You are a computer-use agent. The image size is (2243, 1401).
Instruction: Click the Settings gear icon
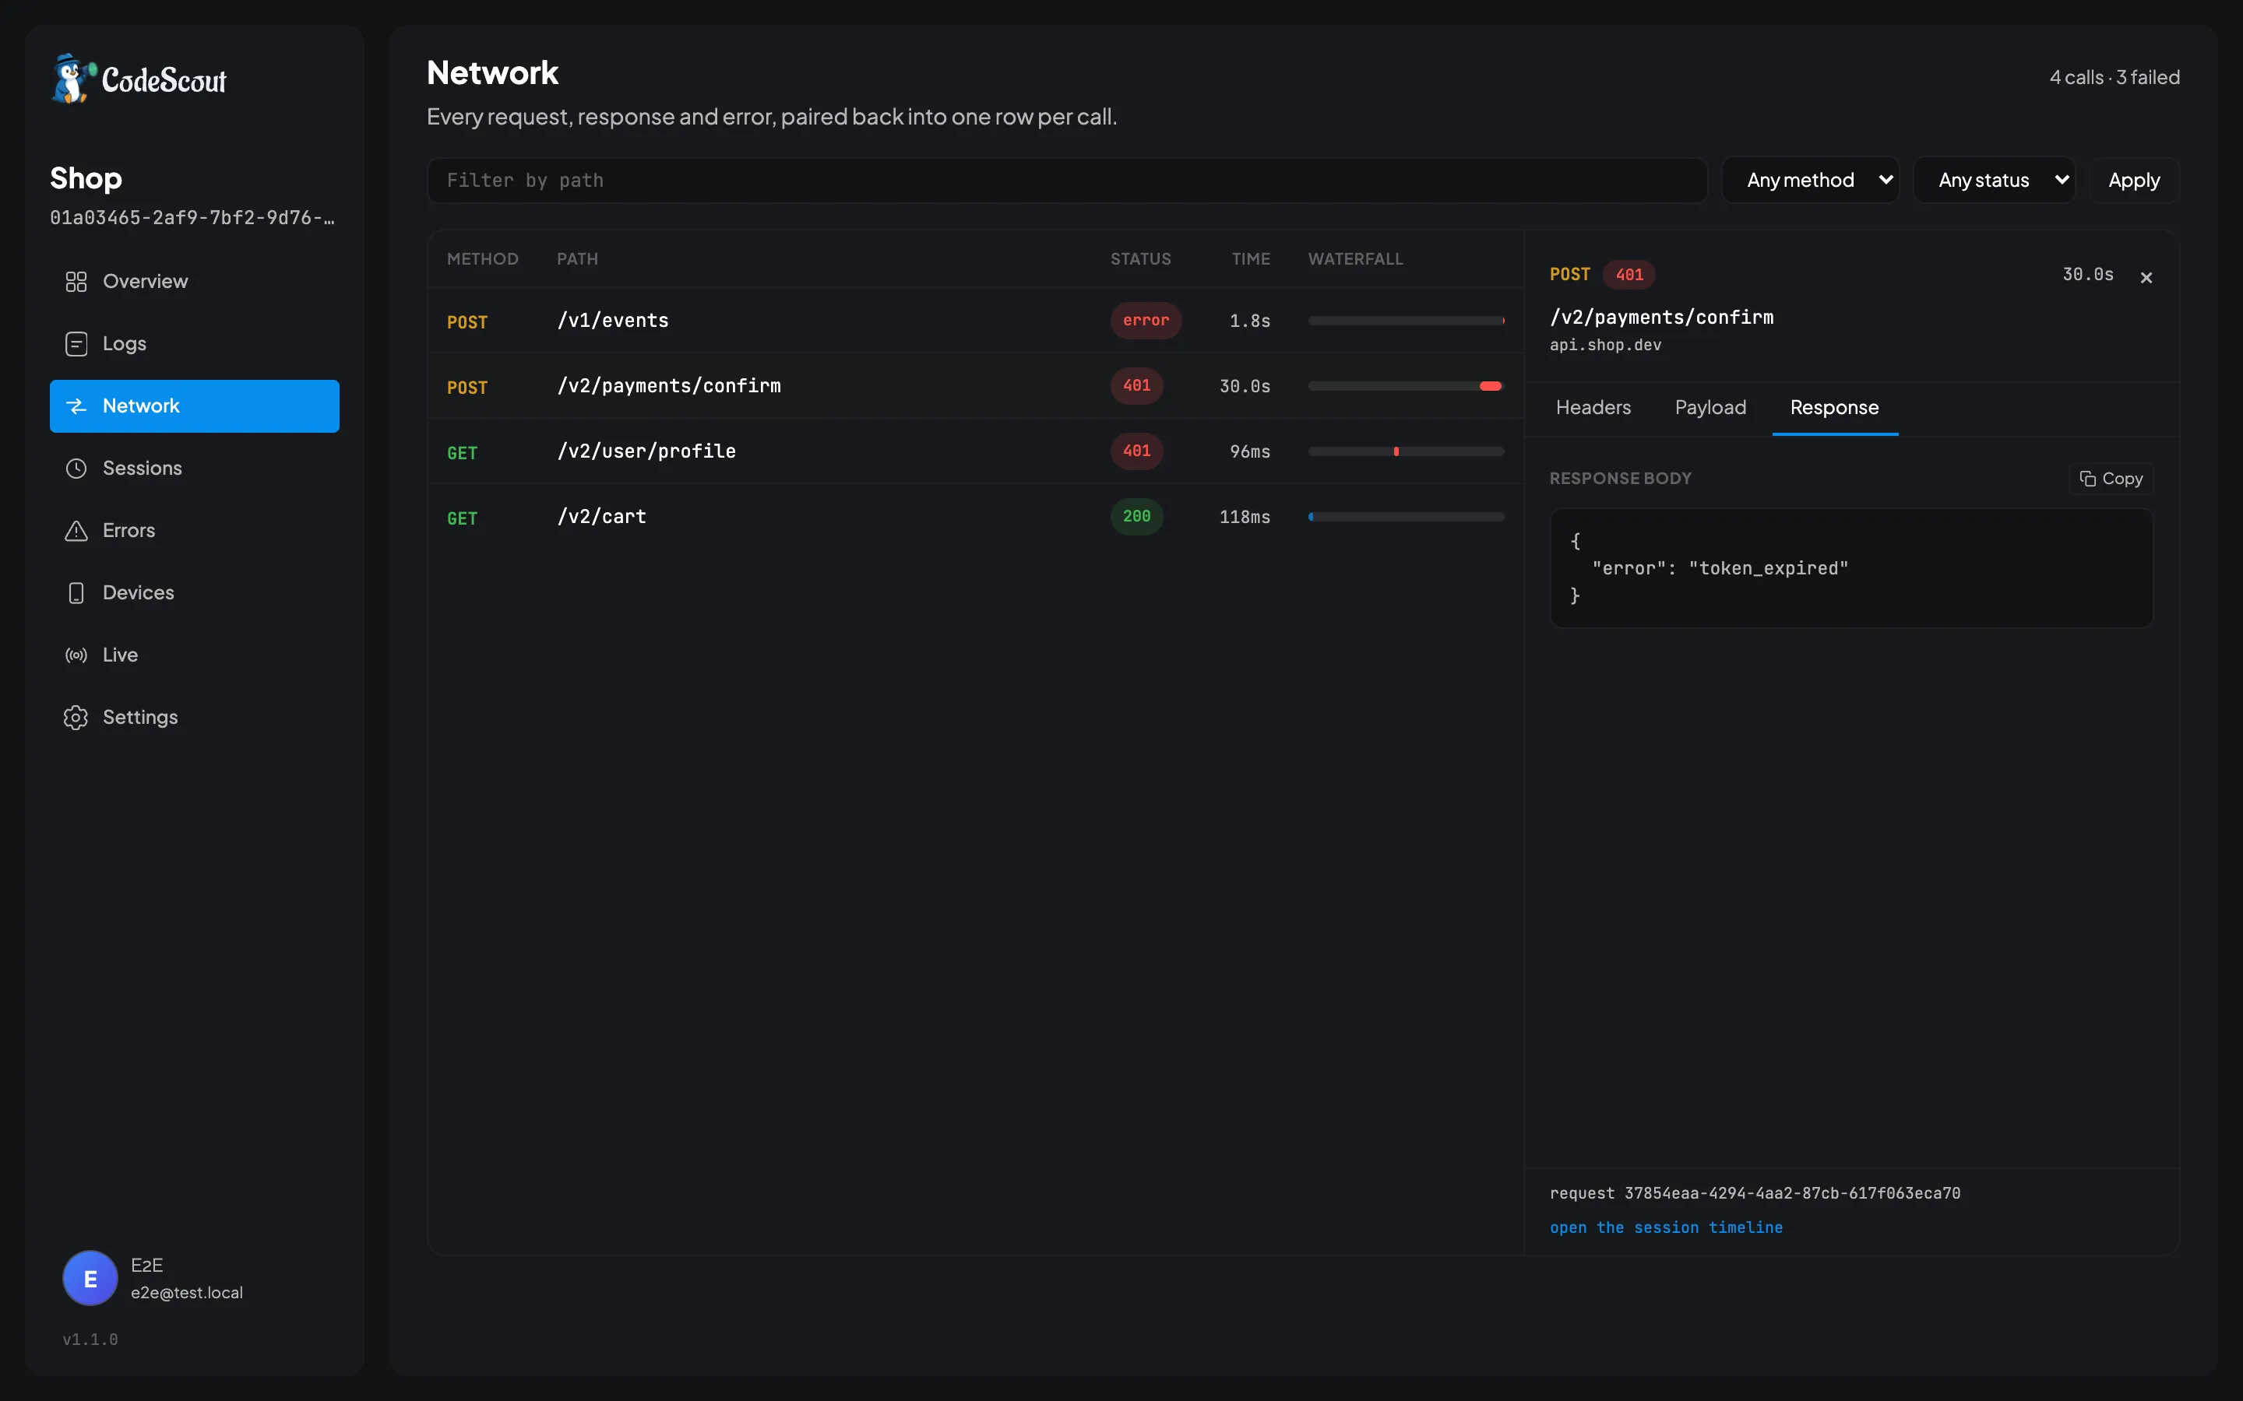[x=76, y=717]
